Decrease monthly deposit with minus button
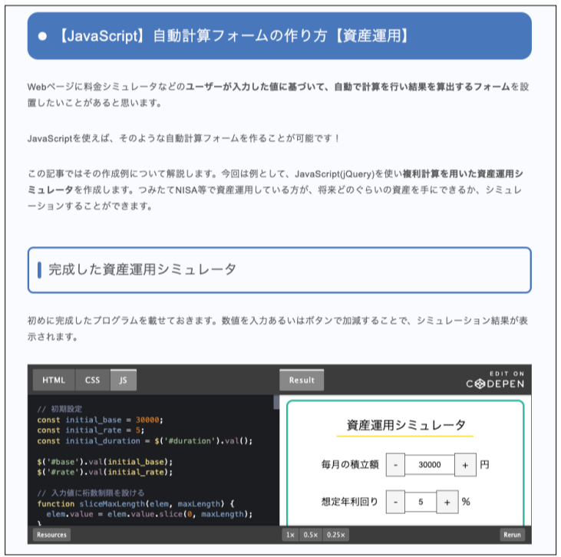 (x=395, y=465)
